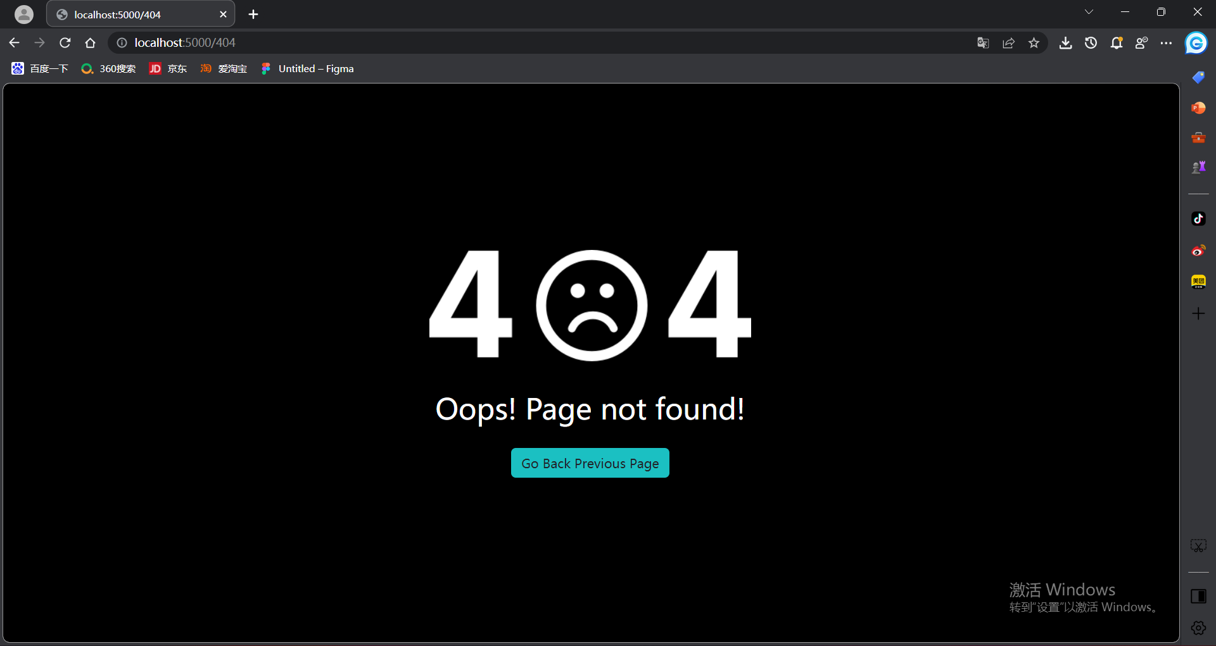Open a new browser tab

click(x=253, y=14)
